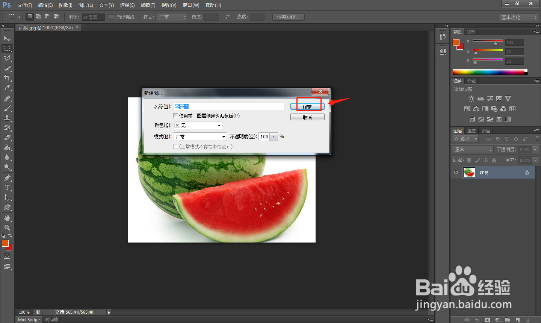Click the create new layer icon

point(518,320)
